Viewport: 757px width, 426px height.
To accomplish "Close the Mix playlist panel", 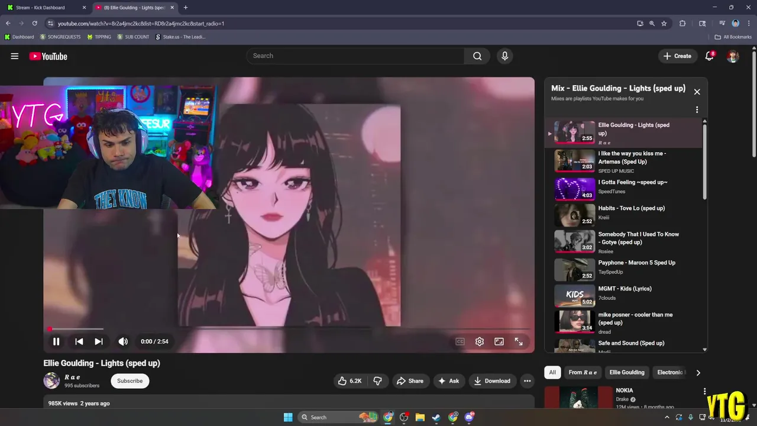I will tap(697, 92).
